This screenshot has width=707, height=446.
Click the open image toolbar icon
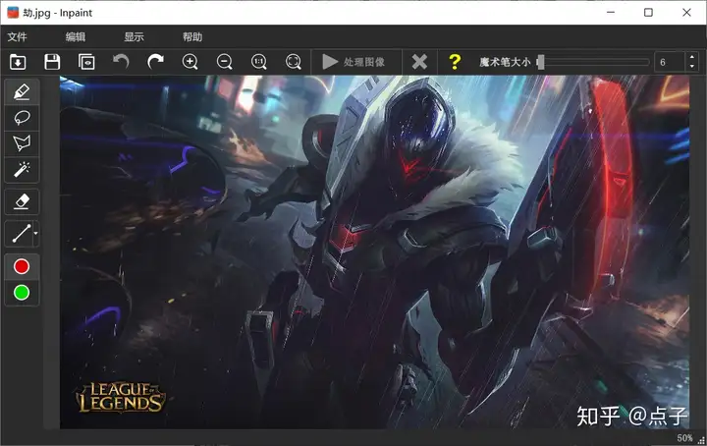click(x=18, y=62)
